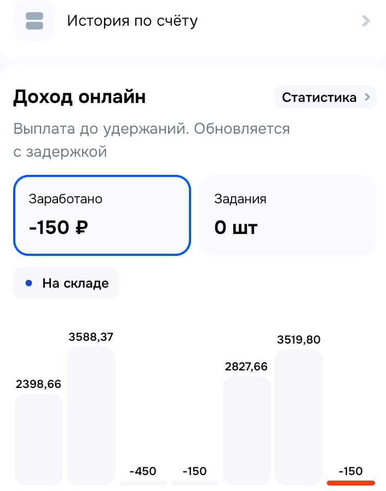Click the -150 ₽ earned amount
The width and height of the screenshot is (386, 491).
(59, 227)
